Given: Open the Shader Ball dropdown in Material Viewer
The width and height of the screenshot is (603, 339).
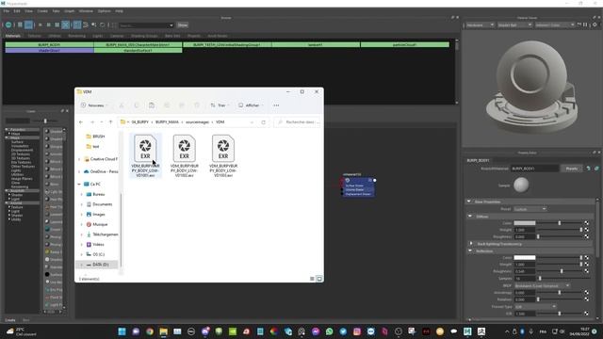Looking at the screenshot, I should [514, 25].
